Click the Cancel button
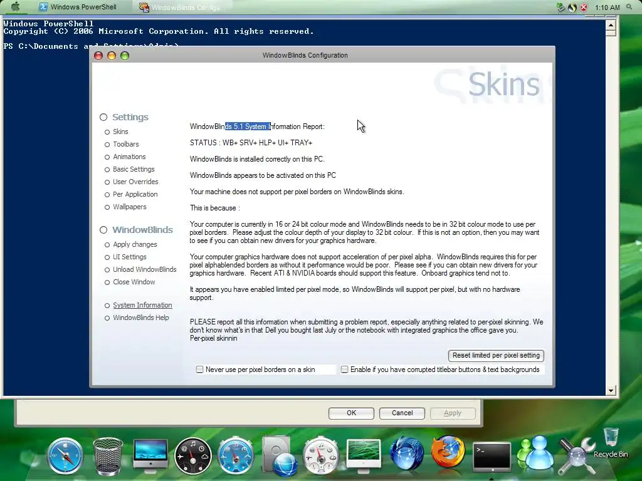Screen dimensions: 642x481 click(402, 413)
